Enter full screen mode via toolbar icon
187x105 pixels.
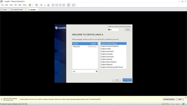tap(60, 5)
